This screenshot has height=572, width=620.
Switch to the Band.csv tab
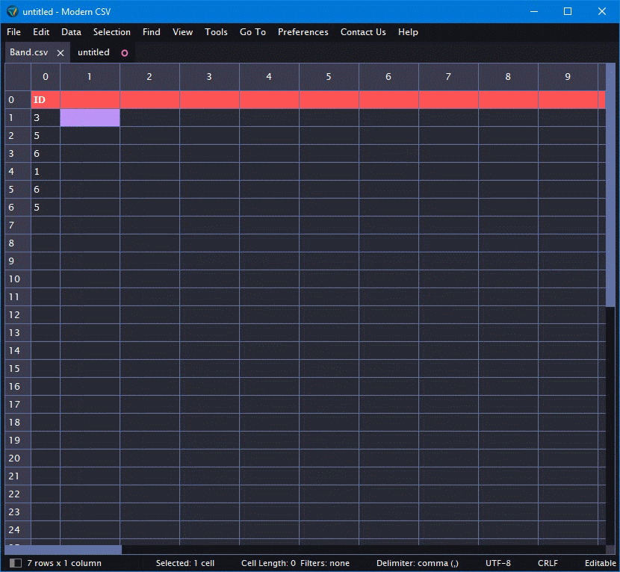pyautogui.click(x=28, y=53)
